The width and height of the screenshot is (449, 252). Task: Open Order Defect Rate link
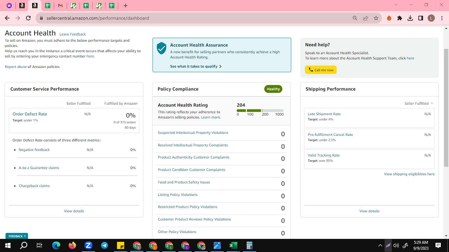pyautogui.click(x=30, y=114)
